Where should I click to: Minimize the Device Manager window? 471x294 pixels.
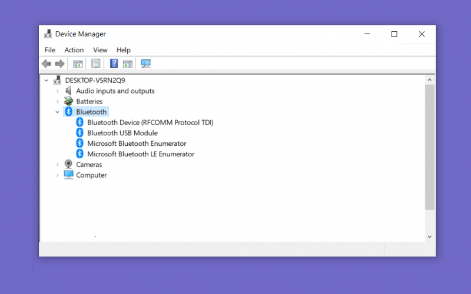[367, 34]
